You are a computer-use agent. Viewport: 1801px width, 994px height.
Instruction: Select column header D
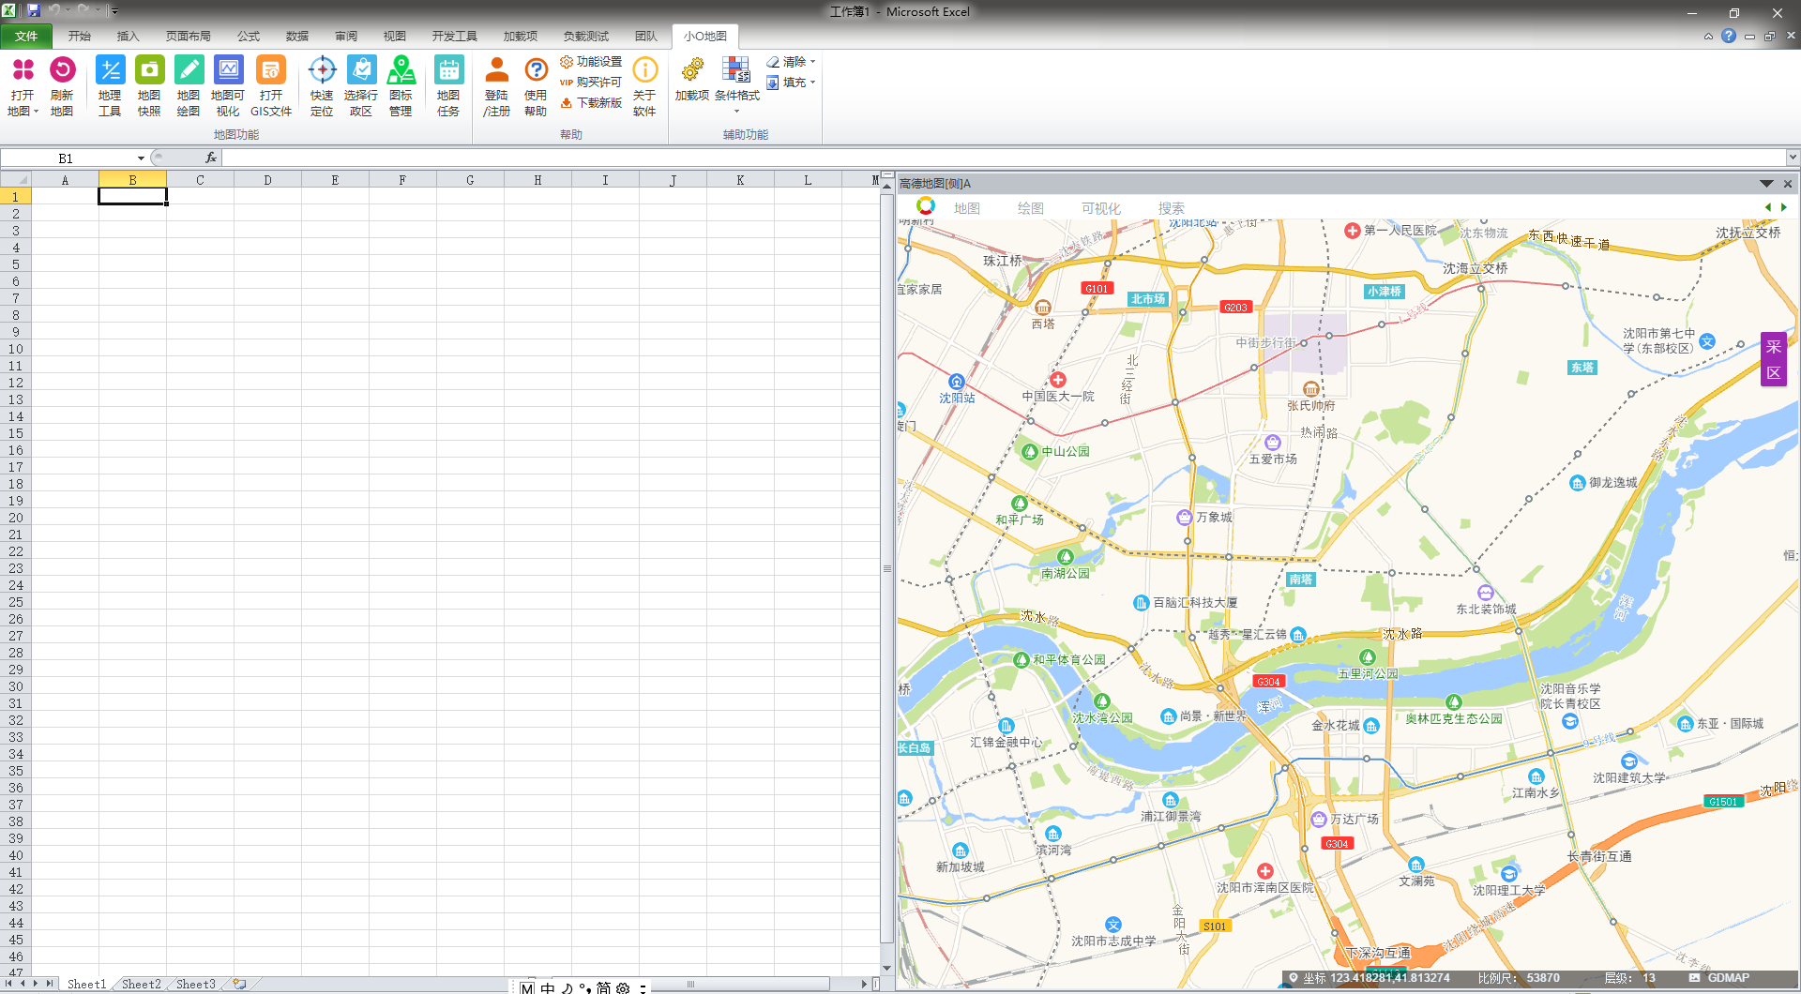[267, 180]
